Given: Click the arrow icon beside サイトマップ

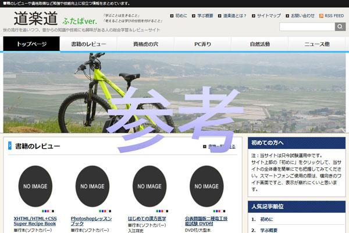Looking at the screenshot, I should pos(254,16).
